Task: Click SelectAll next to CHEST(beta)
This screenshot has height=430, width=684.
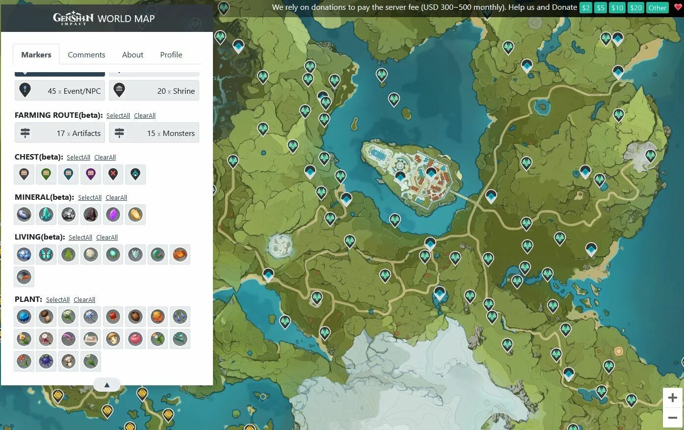Action: click(79, 157)
